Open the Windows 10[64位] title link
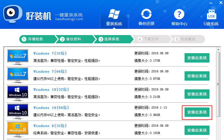Screen dimensions: 224x140 tap(51, 107)
